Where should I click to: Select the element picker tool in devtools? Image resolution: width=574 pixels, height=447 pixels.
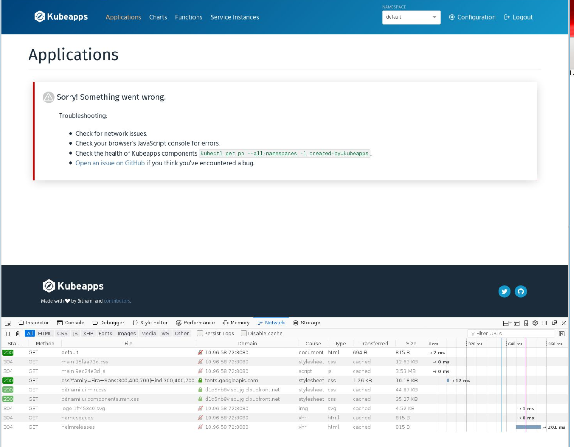click(x=8, y=323)
